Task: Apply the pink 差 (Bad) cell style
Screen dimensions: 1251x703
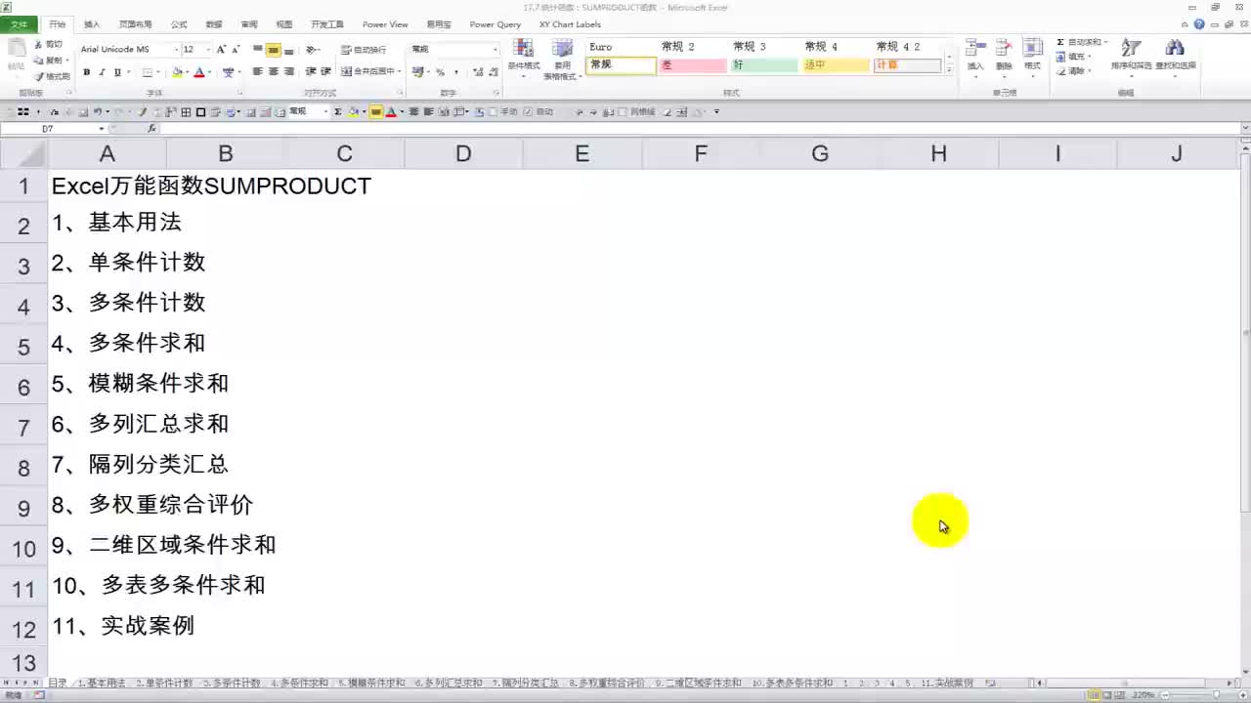Action: point(693,65)
